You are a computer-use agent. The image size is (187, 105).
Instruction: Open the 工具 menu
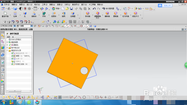click(x=45, y=5)
